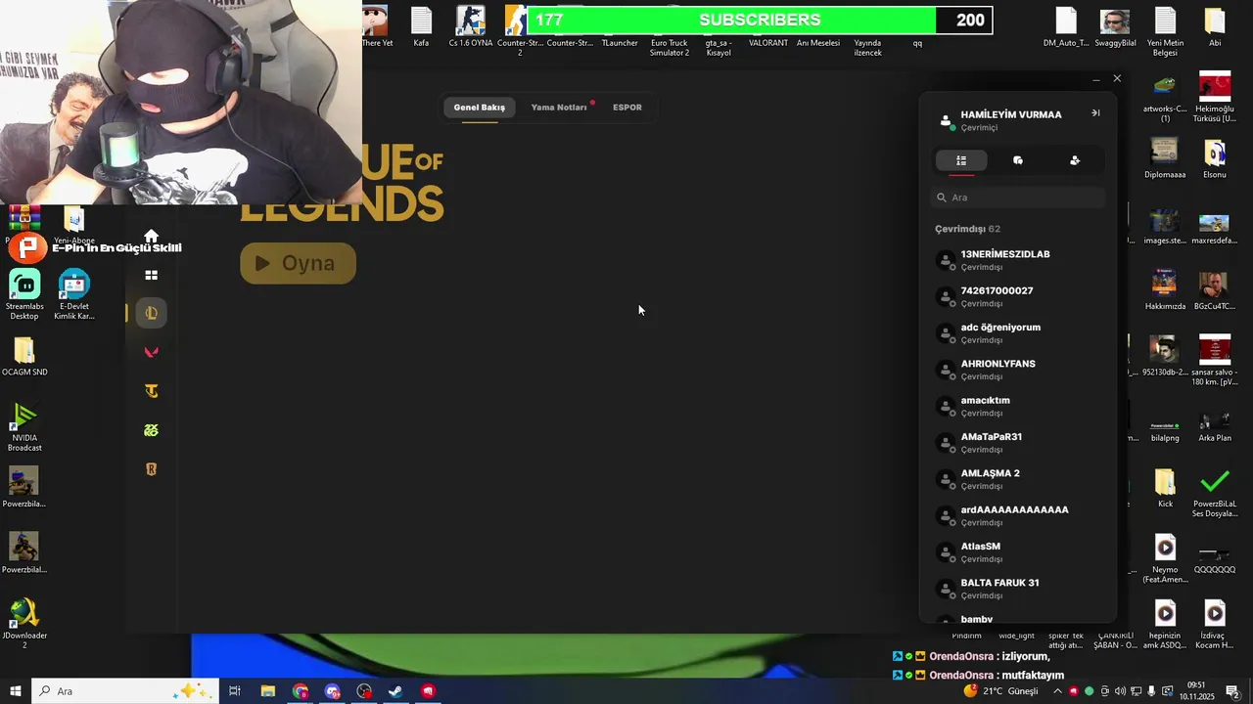Click the taskbar Ara search box

tap(124, 691)
